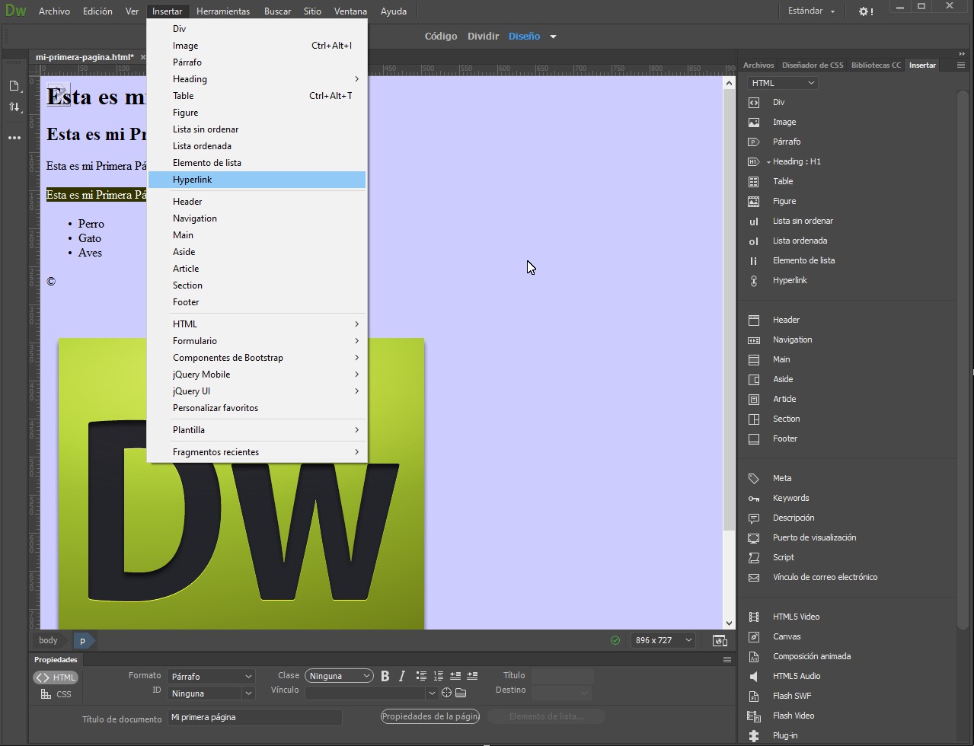Click the Dw logo image in document
974x746 pixels.
coord(241,484)
